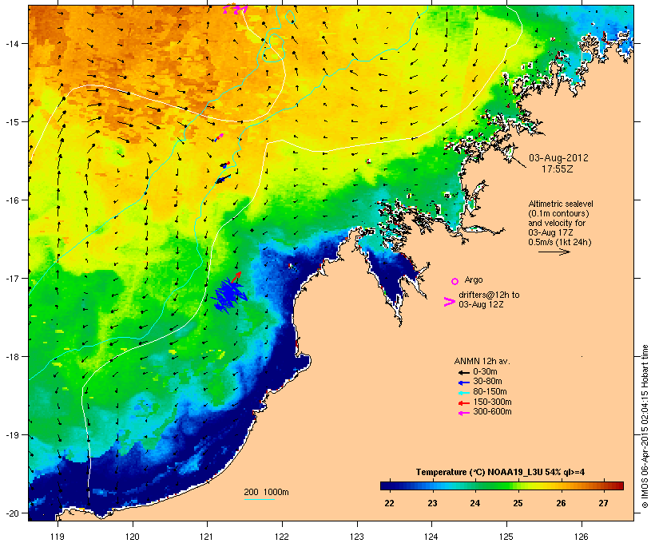Click latitude axis label -18
655x543 pixels.
click(12, 357)
